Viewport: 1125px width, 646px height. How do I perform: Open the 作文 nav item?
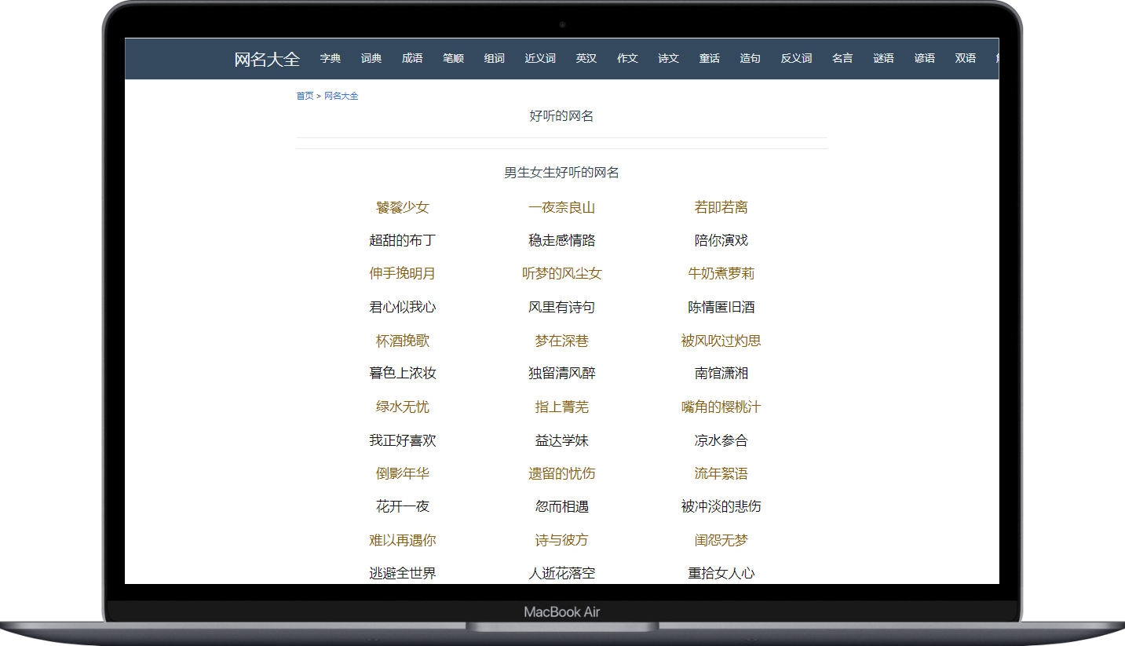pyautogui.click(x=627, y=58)
